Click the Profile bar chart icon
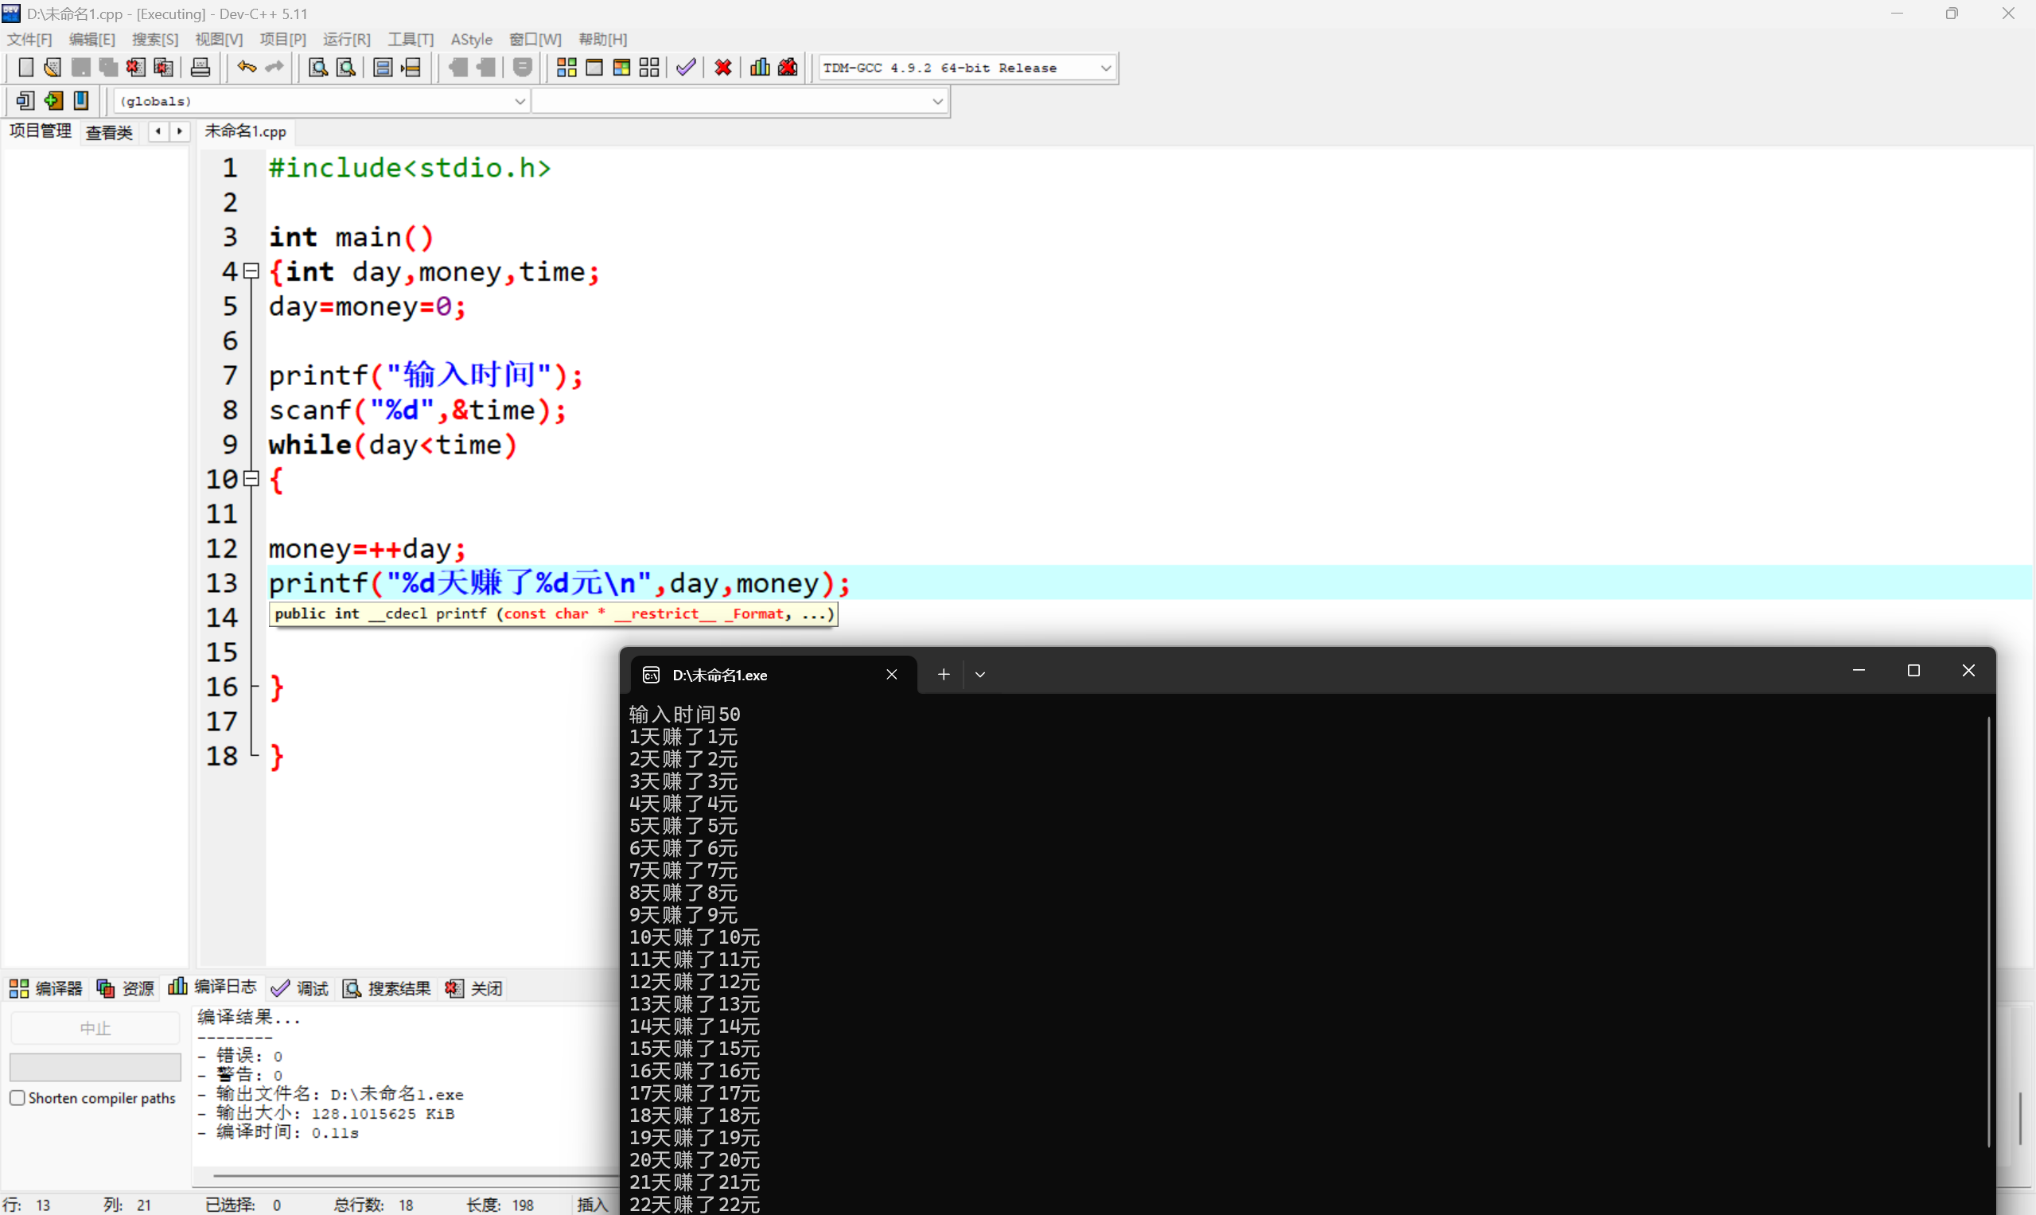The height and width of the screenshot is (1215, 2036). 760,68
